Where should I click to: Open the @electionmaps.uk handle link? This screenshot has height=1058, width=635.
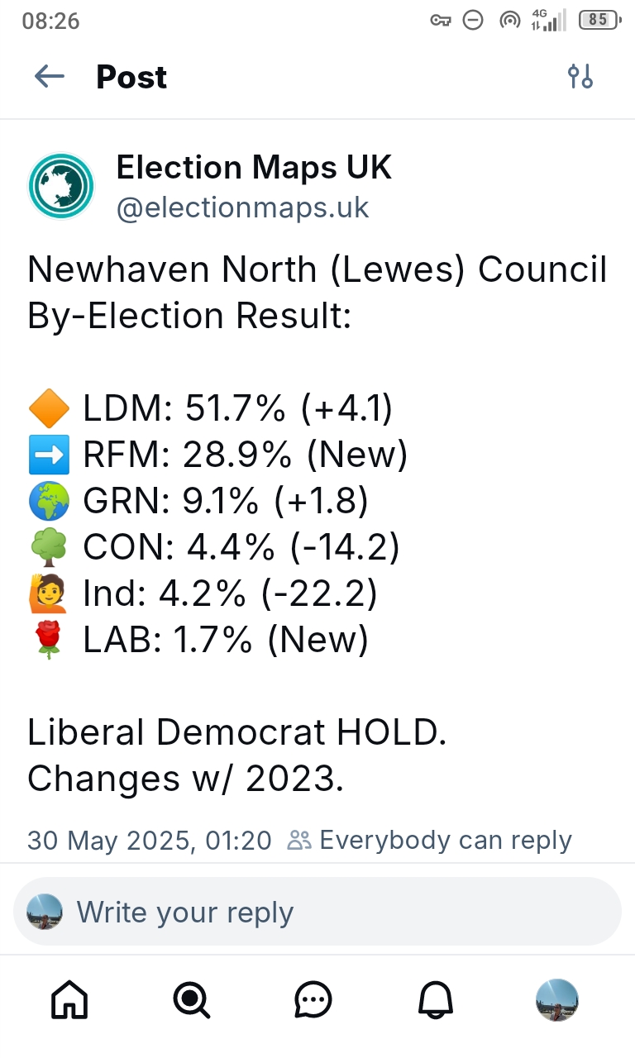pyautogui.click(x=242, y=207)
